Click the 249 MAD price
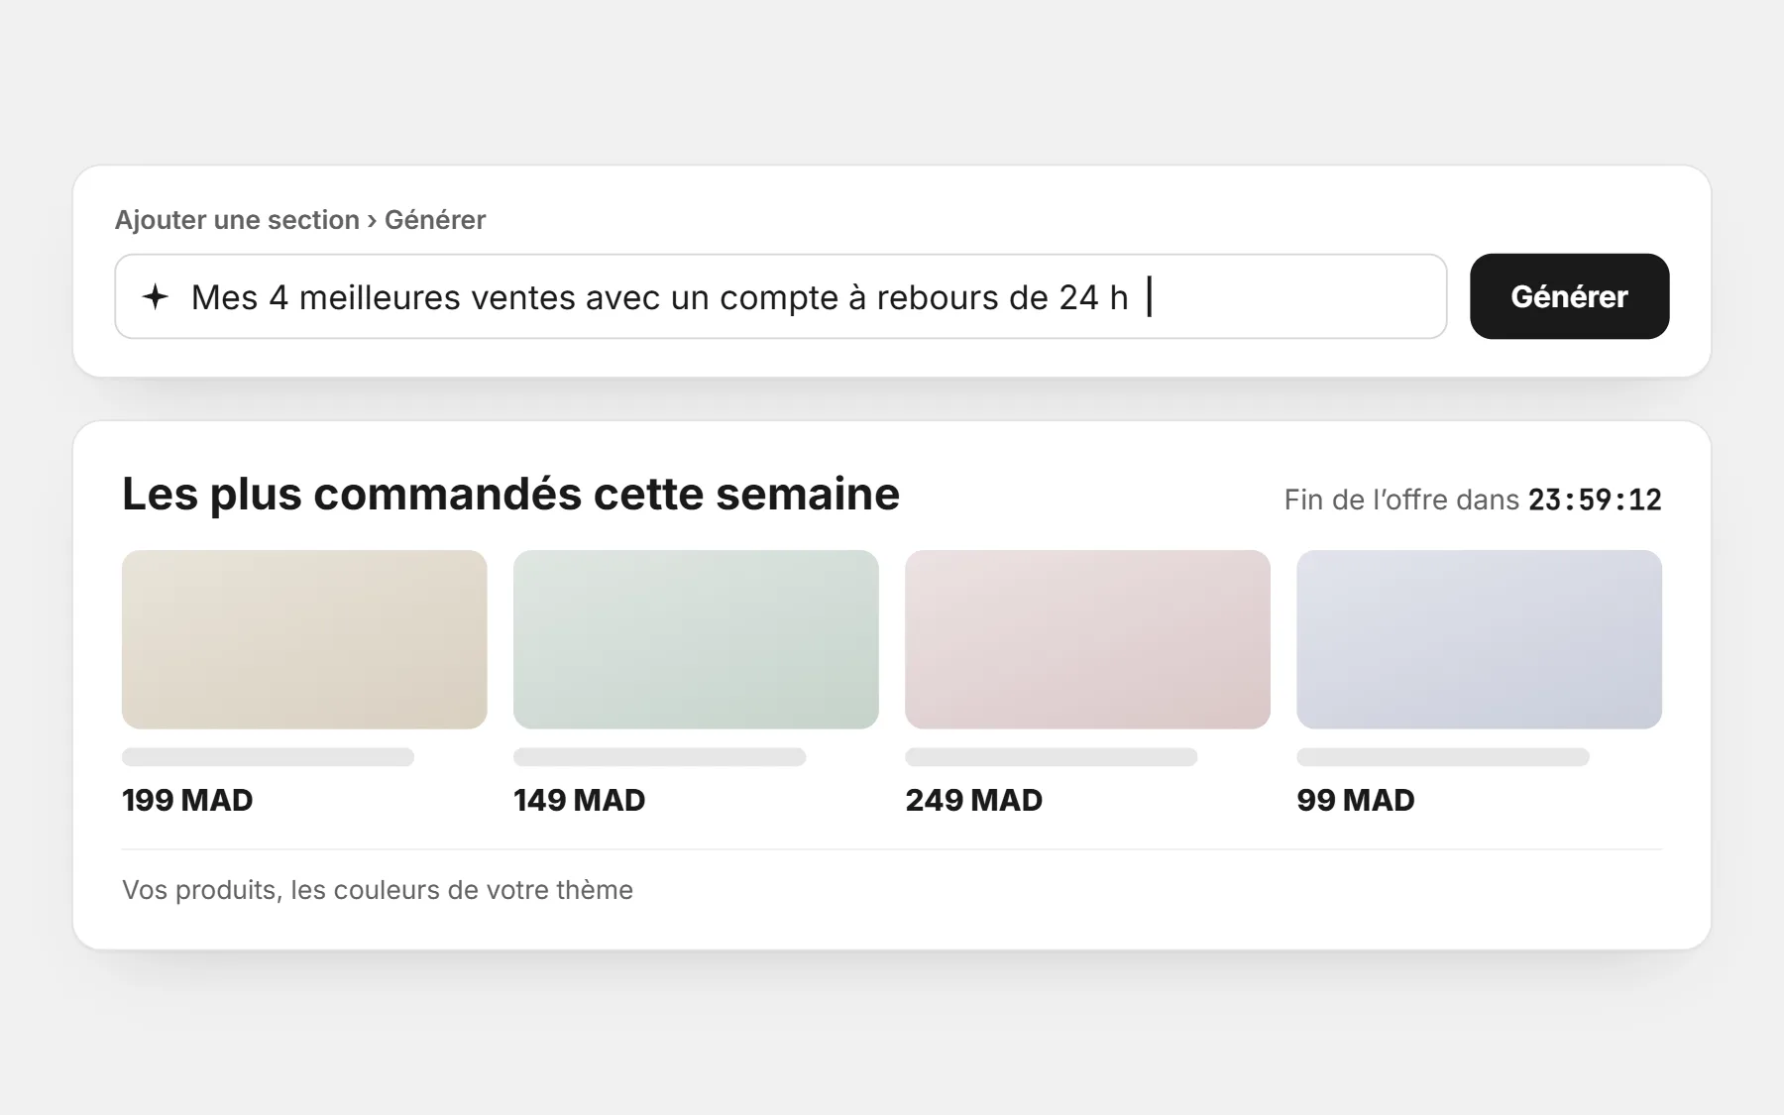This screenshot has width=1784, height=1115. (x=973, y=800)
